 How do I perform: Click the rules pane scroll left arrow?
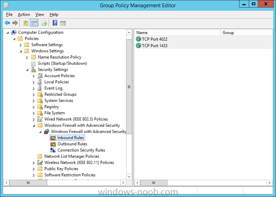point(137,183)
